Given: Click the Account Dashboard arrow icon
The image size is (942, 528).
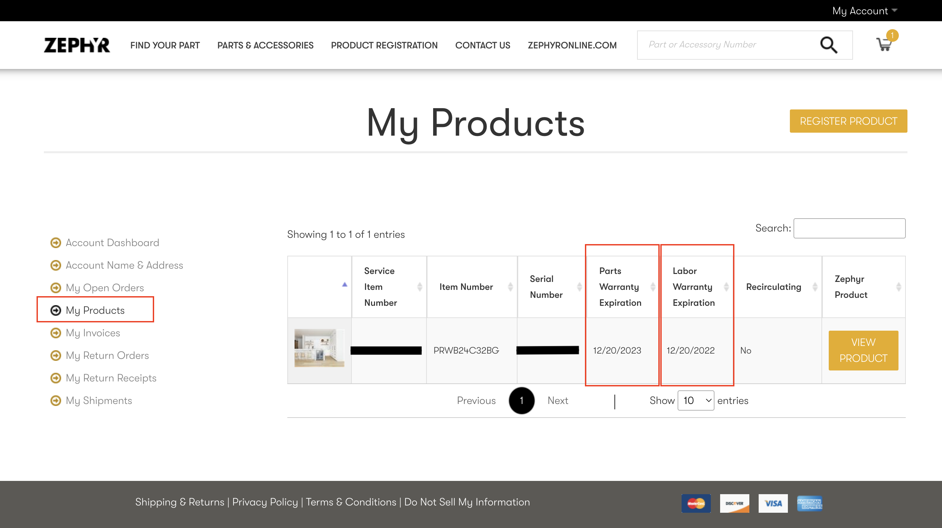Looking at the screenshot, I should (x=55, y=242).
